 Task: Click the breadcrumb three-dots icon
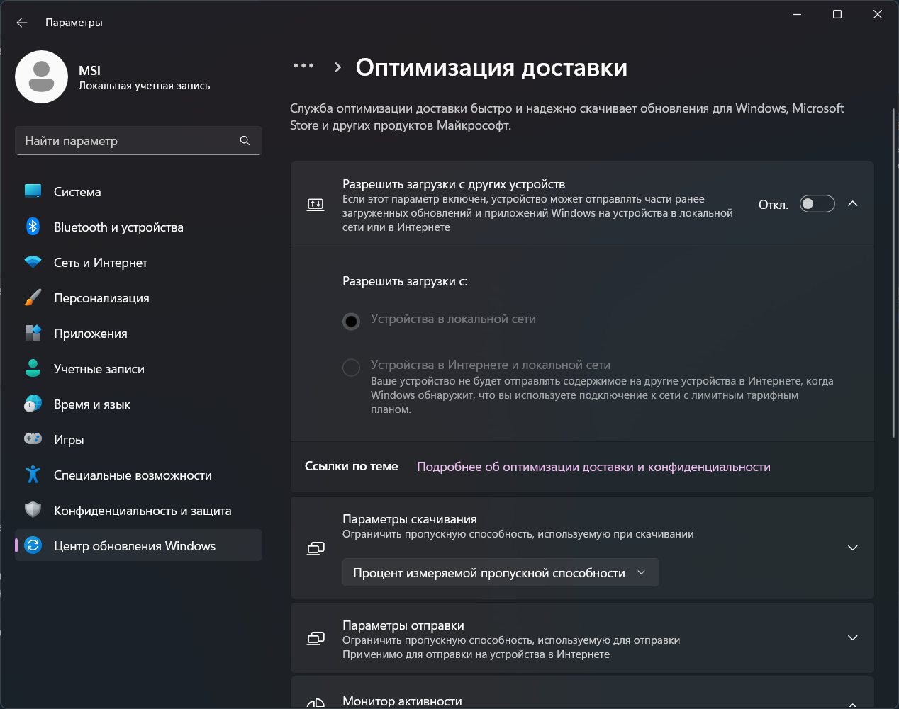[x=303, y=66]
